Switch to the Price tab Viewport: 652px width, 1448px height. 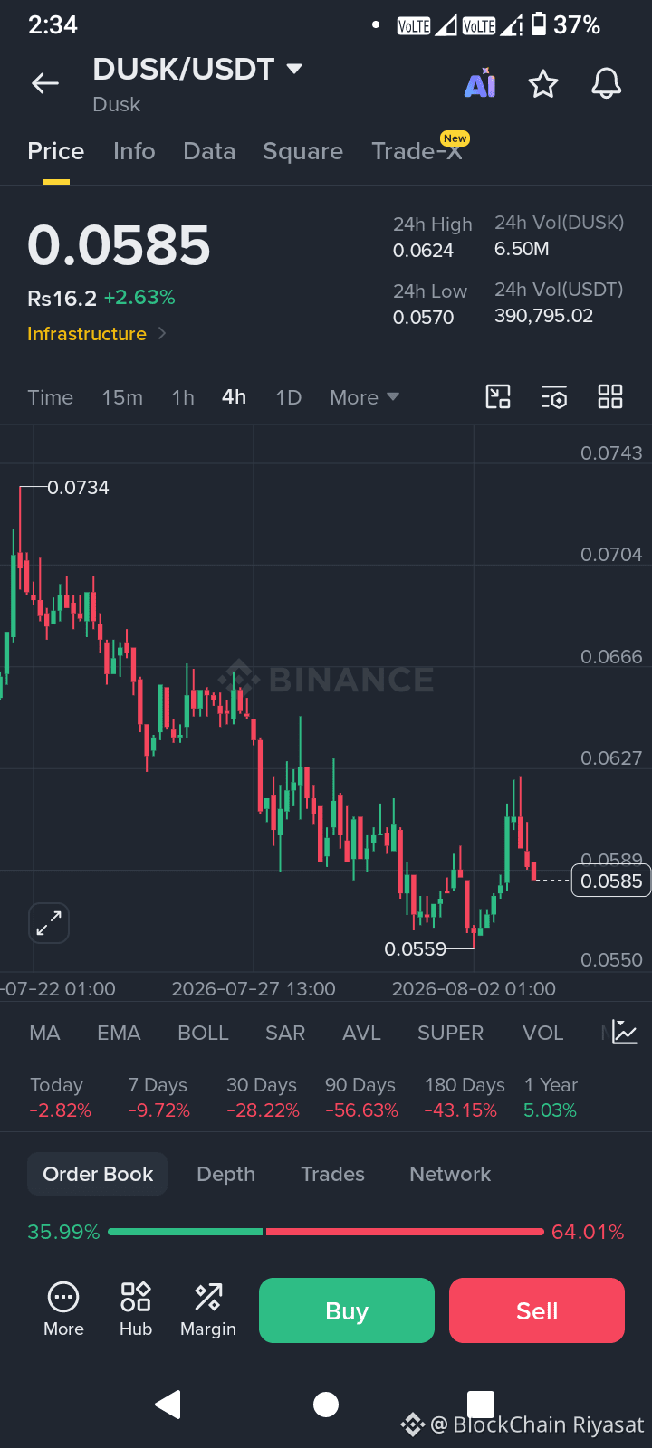click(56, 151)
